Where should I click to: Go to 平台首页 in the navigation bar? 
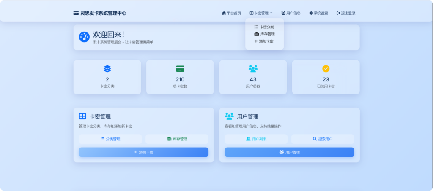(x=231, y=13)
